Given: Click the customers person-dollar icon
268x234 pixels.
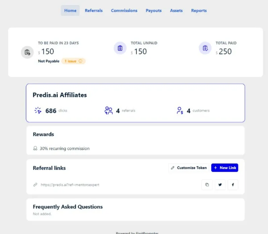Looking at the screenshot, I should [x=180, y=111].
